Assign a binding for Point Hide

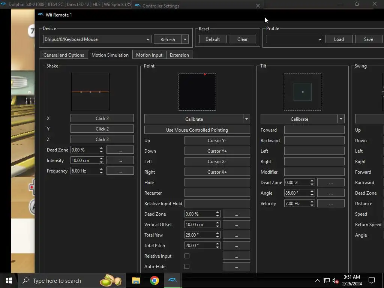tap(217, 183)
